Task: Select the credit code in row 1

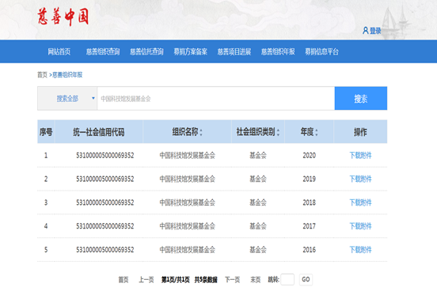Action: (105, 156)
